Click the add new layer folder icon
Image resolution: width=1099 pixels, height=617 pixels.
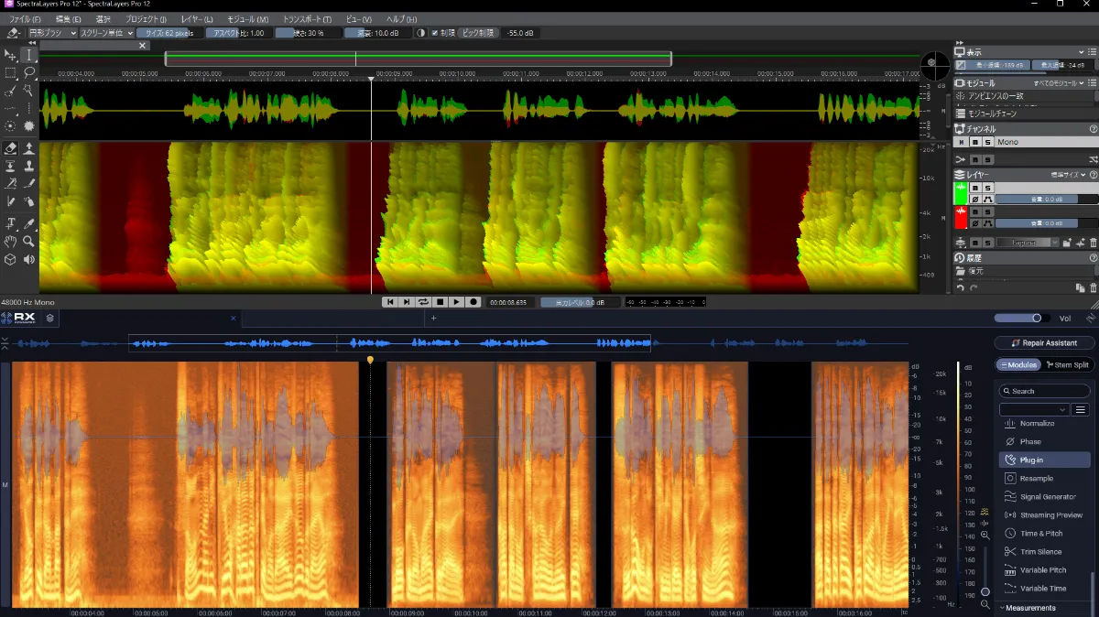1068,243
